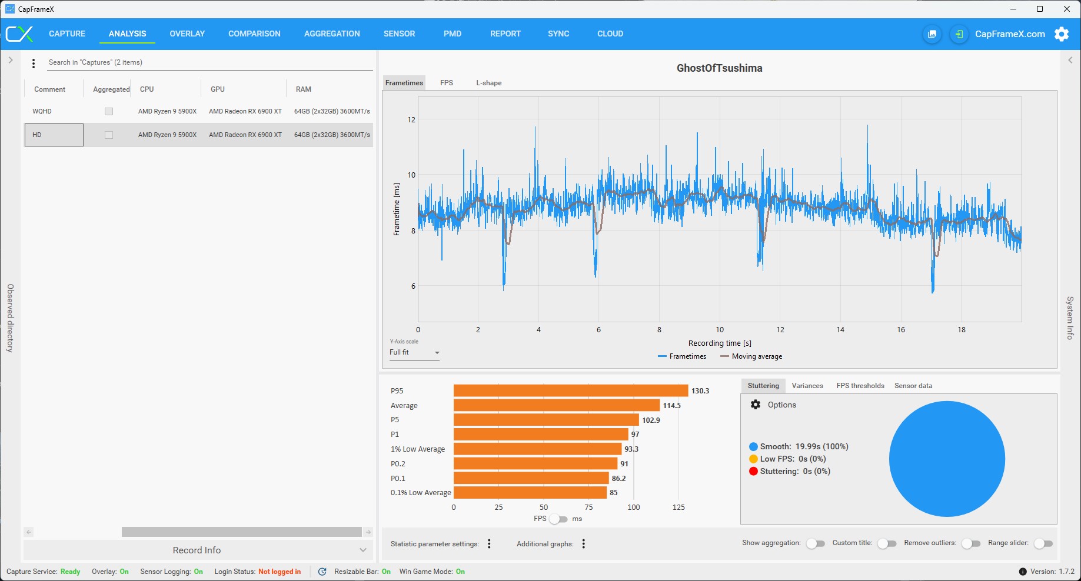Click the Options gear in the Stuttering panel
The image size is (1081, 581).
(756, 405)
